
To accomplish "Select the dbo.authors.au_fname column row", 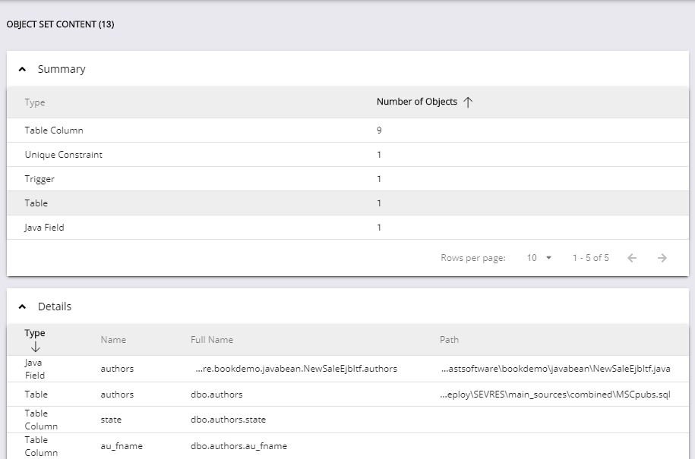I will 239,446.
